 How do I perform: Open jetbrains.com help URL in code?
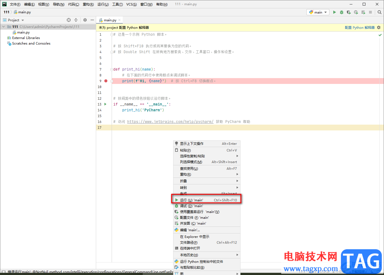(170, 122)
